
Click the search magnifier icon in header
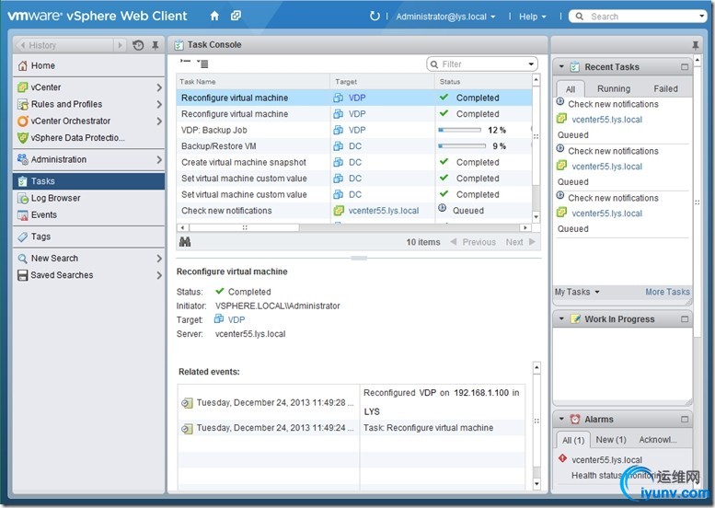[579, 17]
